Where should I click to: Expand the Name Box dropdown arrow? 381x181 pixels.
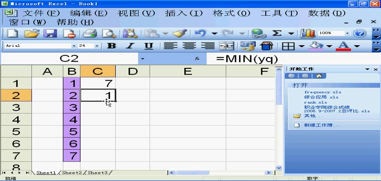coord(142,59)
